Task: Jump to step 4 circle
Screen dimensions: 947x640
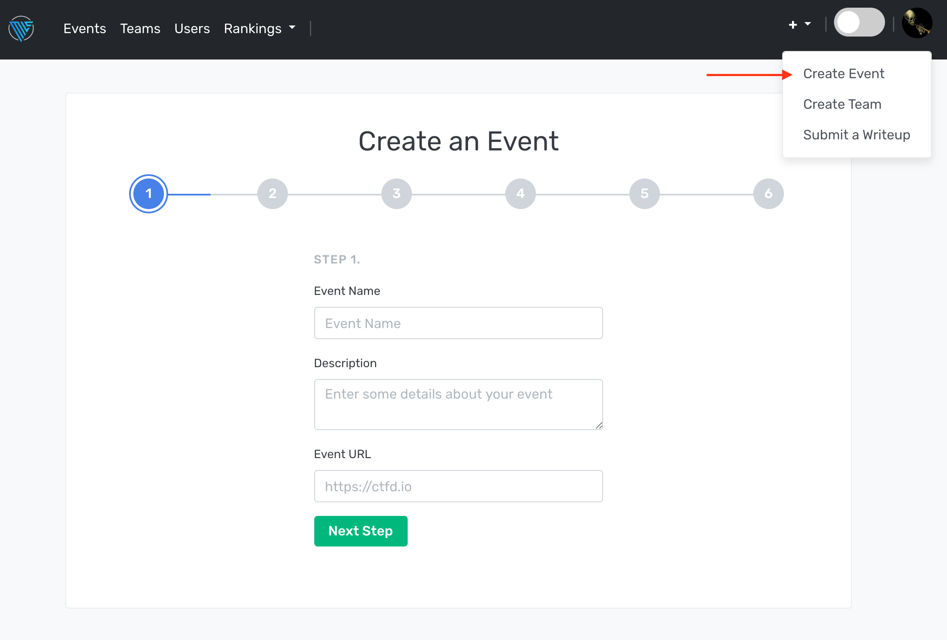Action: tap(521, 194)
